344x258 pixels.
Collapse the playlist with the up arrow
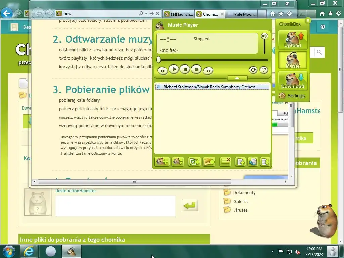237,78
